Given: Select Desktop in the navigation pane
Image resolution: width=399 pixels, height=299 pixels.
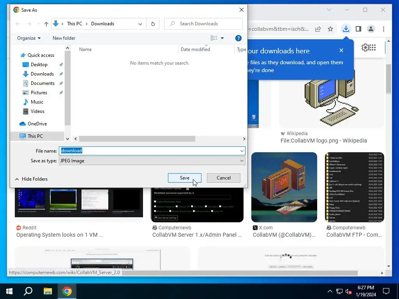Looking at the screenshot, I should coord(39,65).
